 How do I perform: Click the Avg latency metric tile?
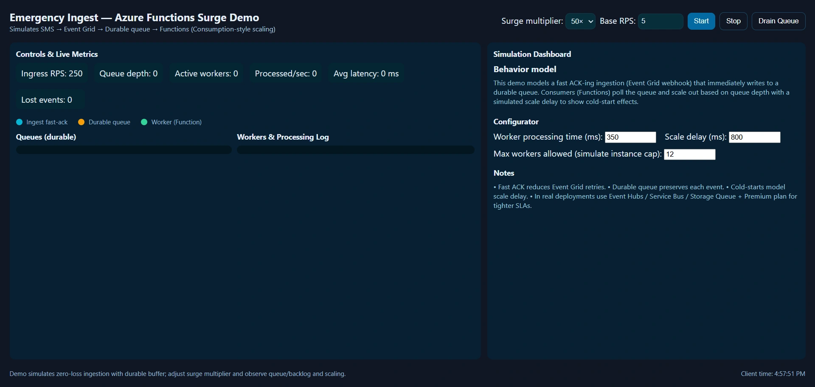click(366, 74)
